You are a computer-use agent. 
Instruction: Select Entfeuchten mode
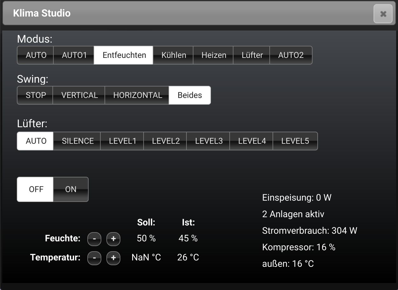pyautogui.click(x=124, y=55)
